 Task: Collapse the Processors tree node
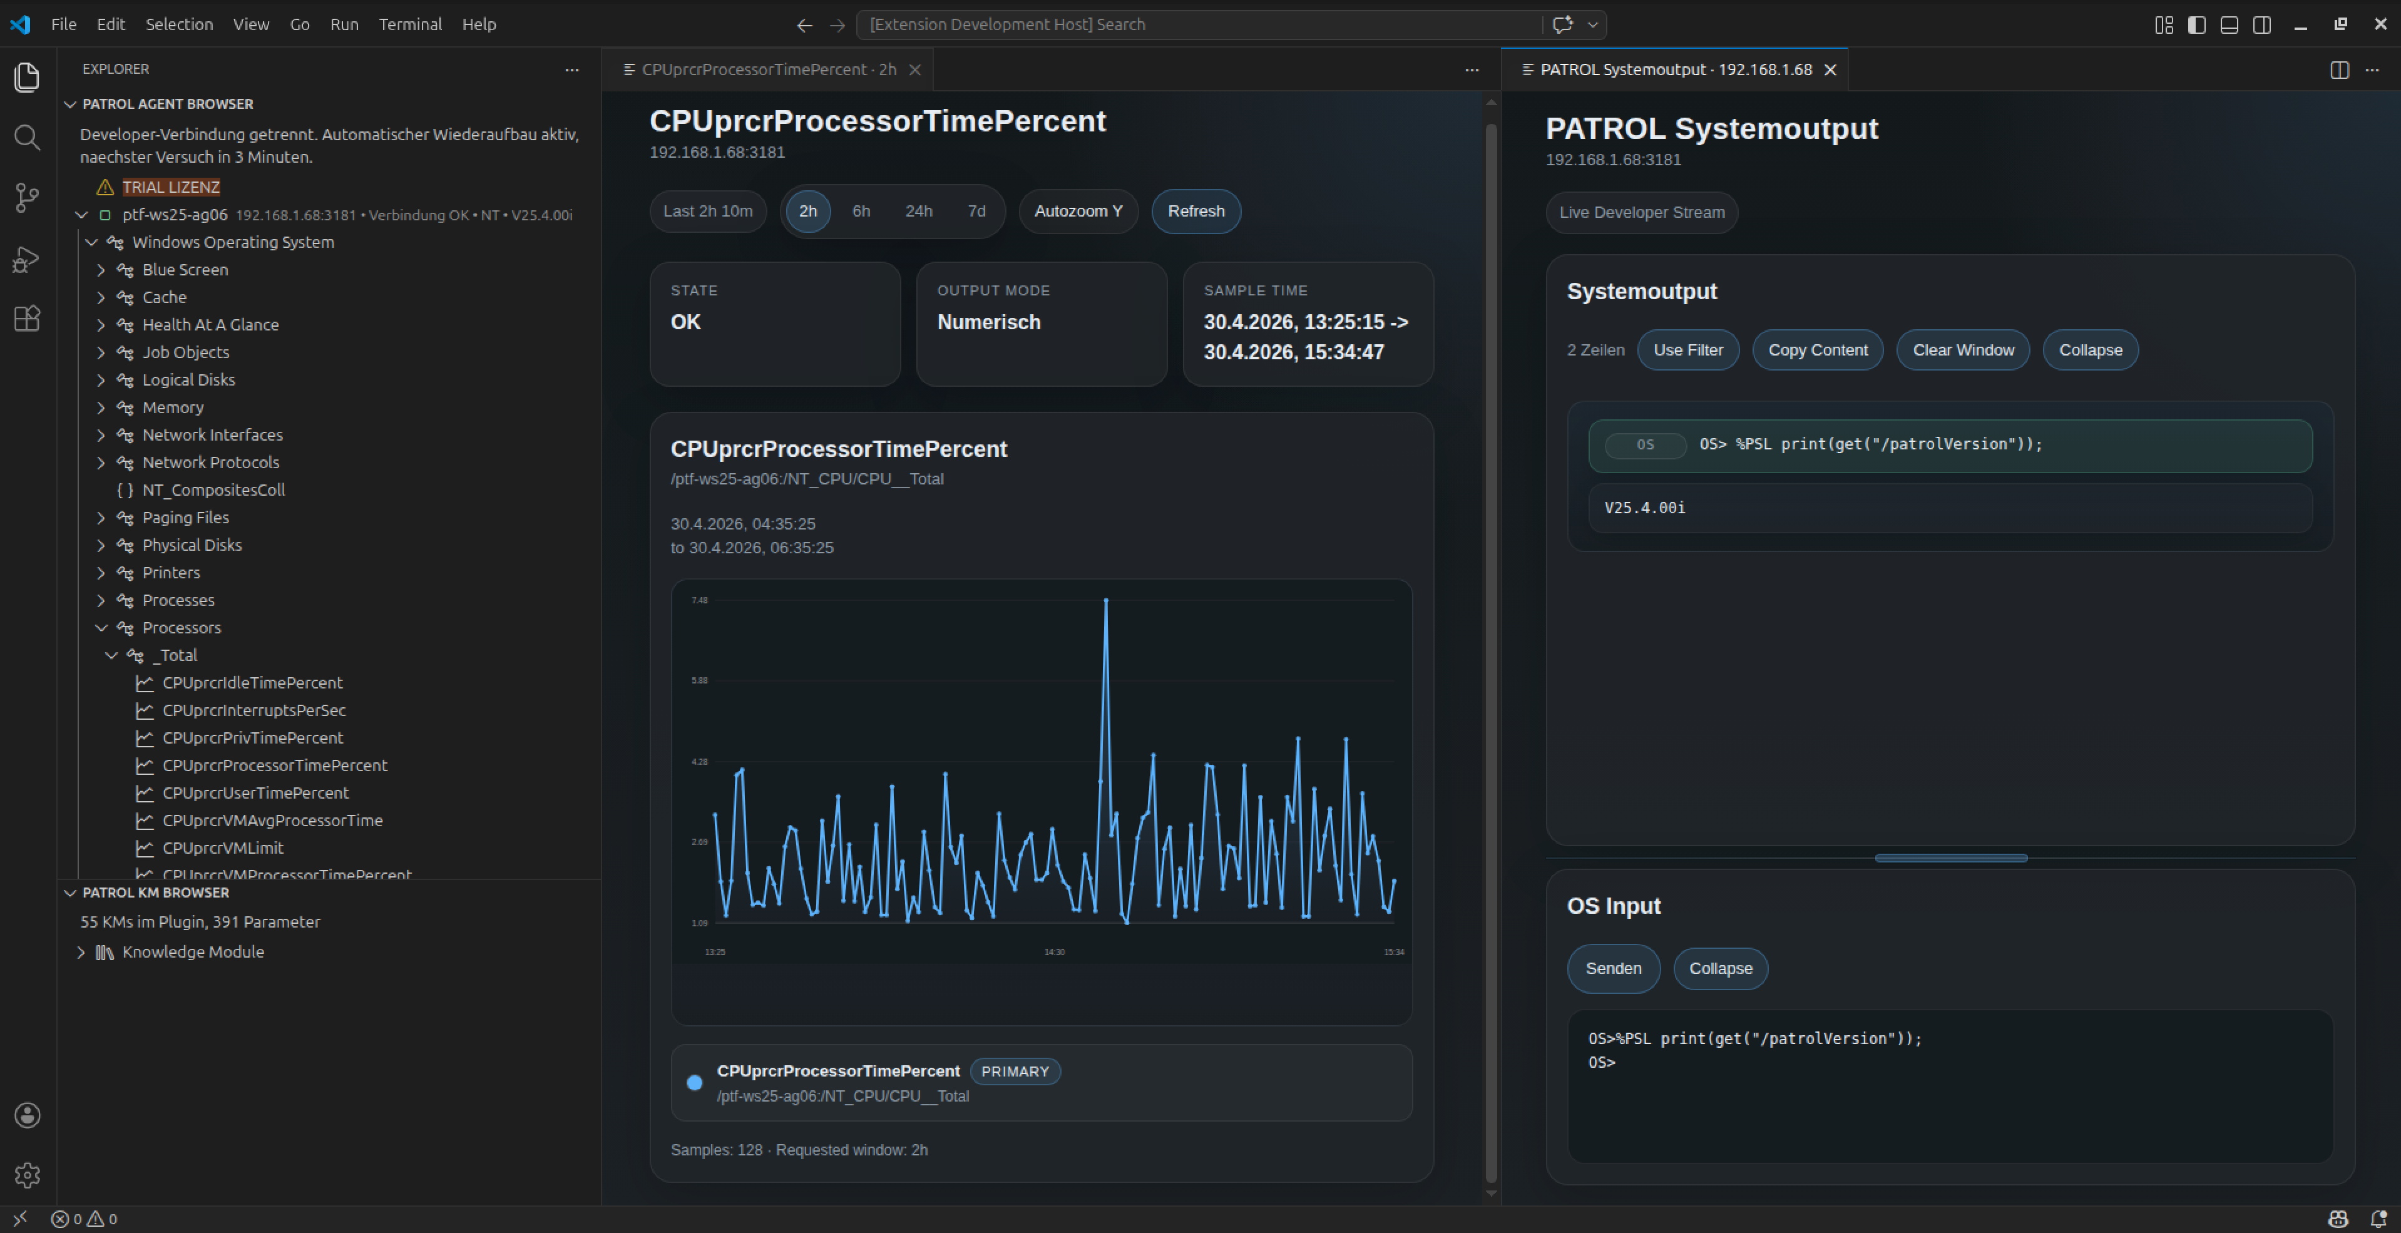[x=101, y=628]
